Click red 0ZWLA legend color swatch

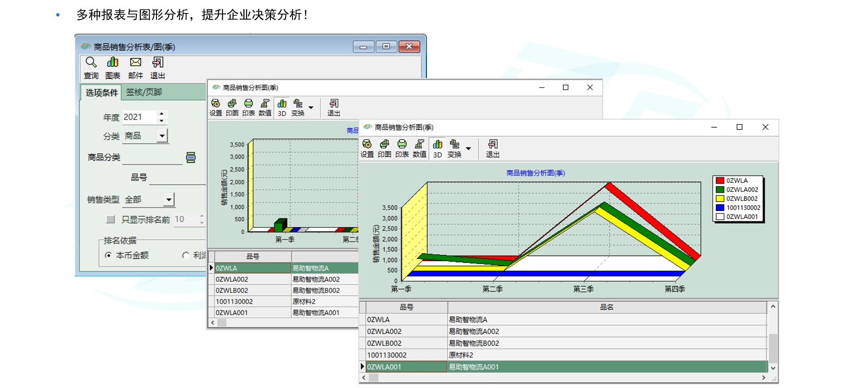(720, 181)
